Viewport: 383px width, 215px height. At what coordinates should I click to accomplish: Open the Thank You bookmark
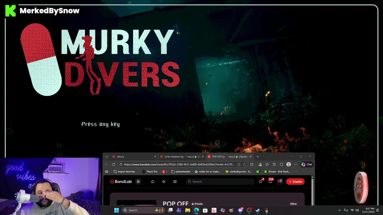click(x=150, y=172)
